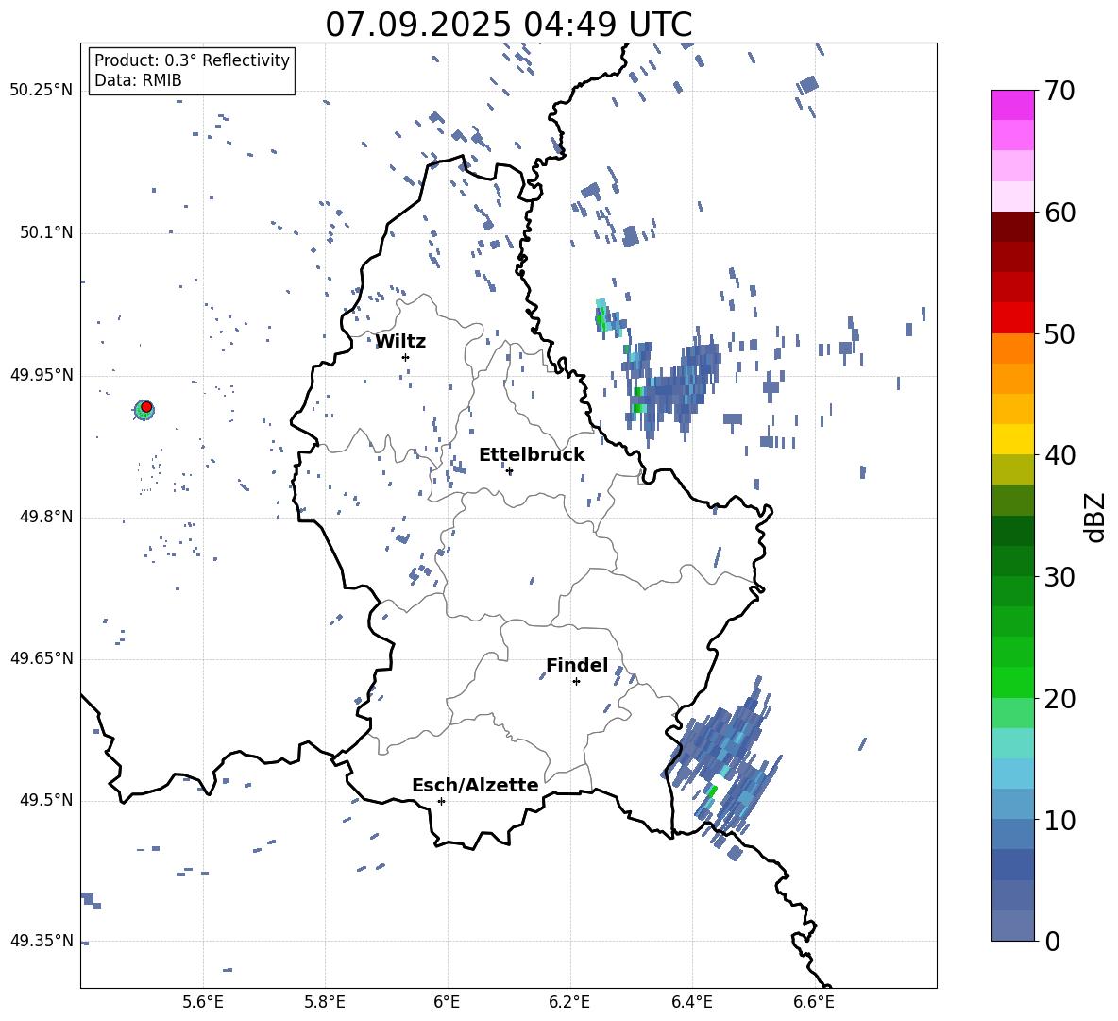Click the 6.4°E longitude label

[x=691, y=1002]
